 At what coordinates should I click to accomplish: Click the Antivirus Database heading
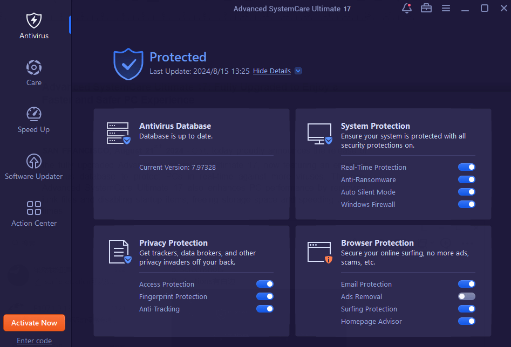(175, 126)
